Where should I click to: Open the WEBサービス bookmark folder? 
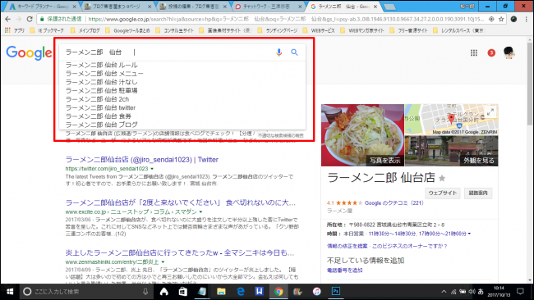point(319,30)
